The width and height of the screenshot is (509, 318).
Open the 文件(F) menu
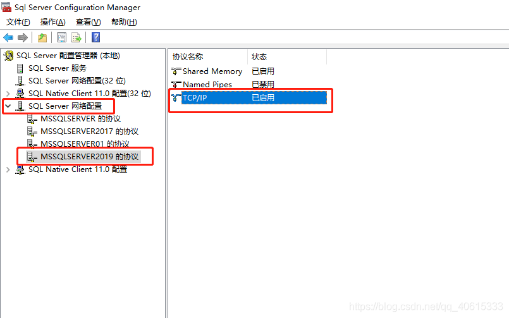tap(18, 22)
